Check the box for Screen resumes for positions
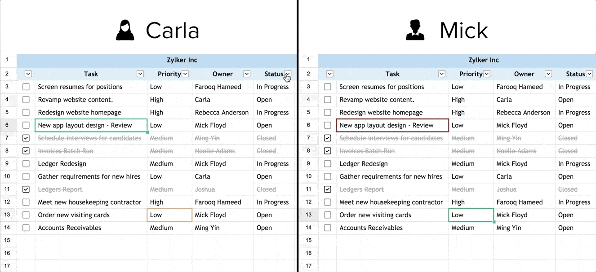 click(x=26, y=87)
